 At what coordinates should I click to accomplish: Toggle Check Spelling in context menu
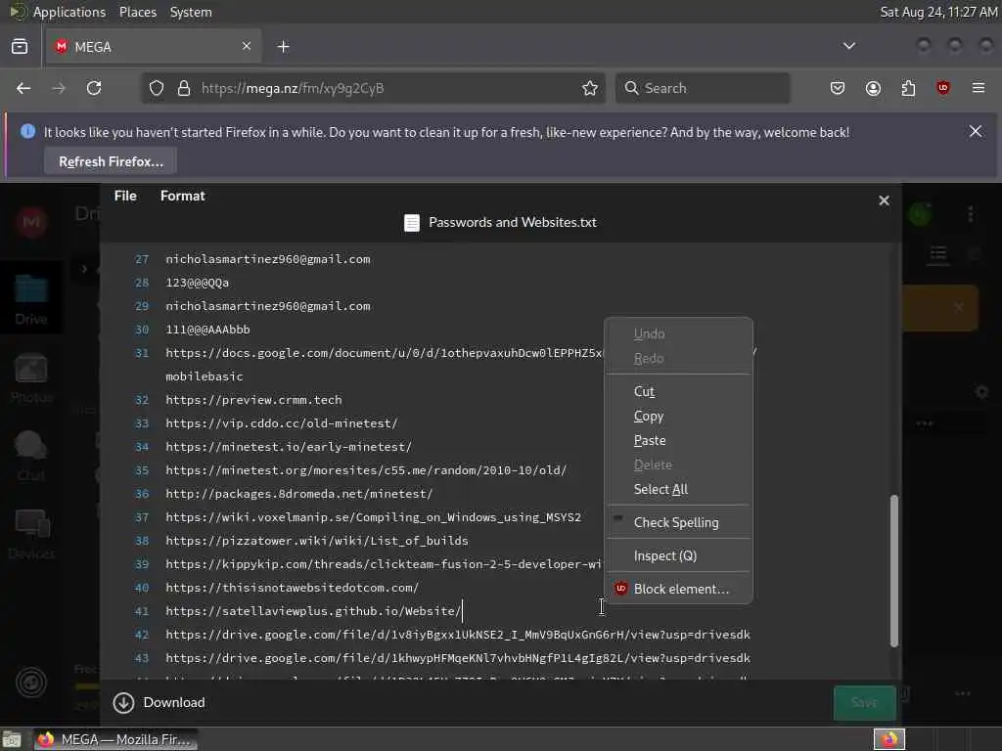click(x=679, y=522)
